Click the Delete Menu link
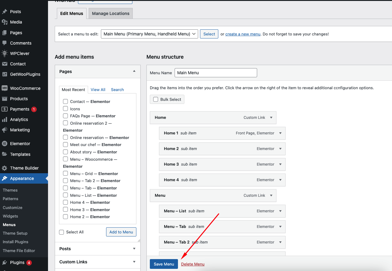The height and width of the screenshot is (271, 392). tap(193, 264)
